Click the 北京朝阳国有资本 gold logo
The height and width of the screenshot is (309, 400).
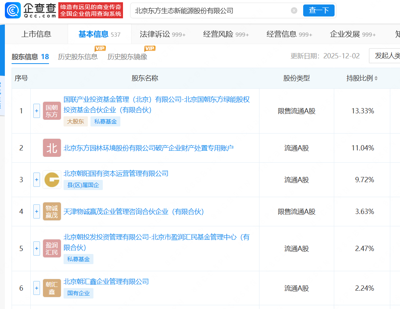[52, 180]
